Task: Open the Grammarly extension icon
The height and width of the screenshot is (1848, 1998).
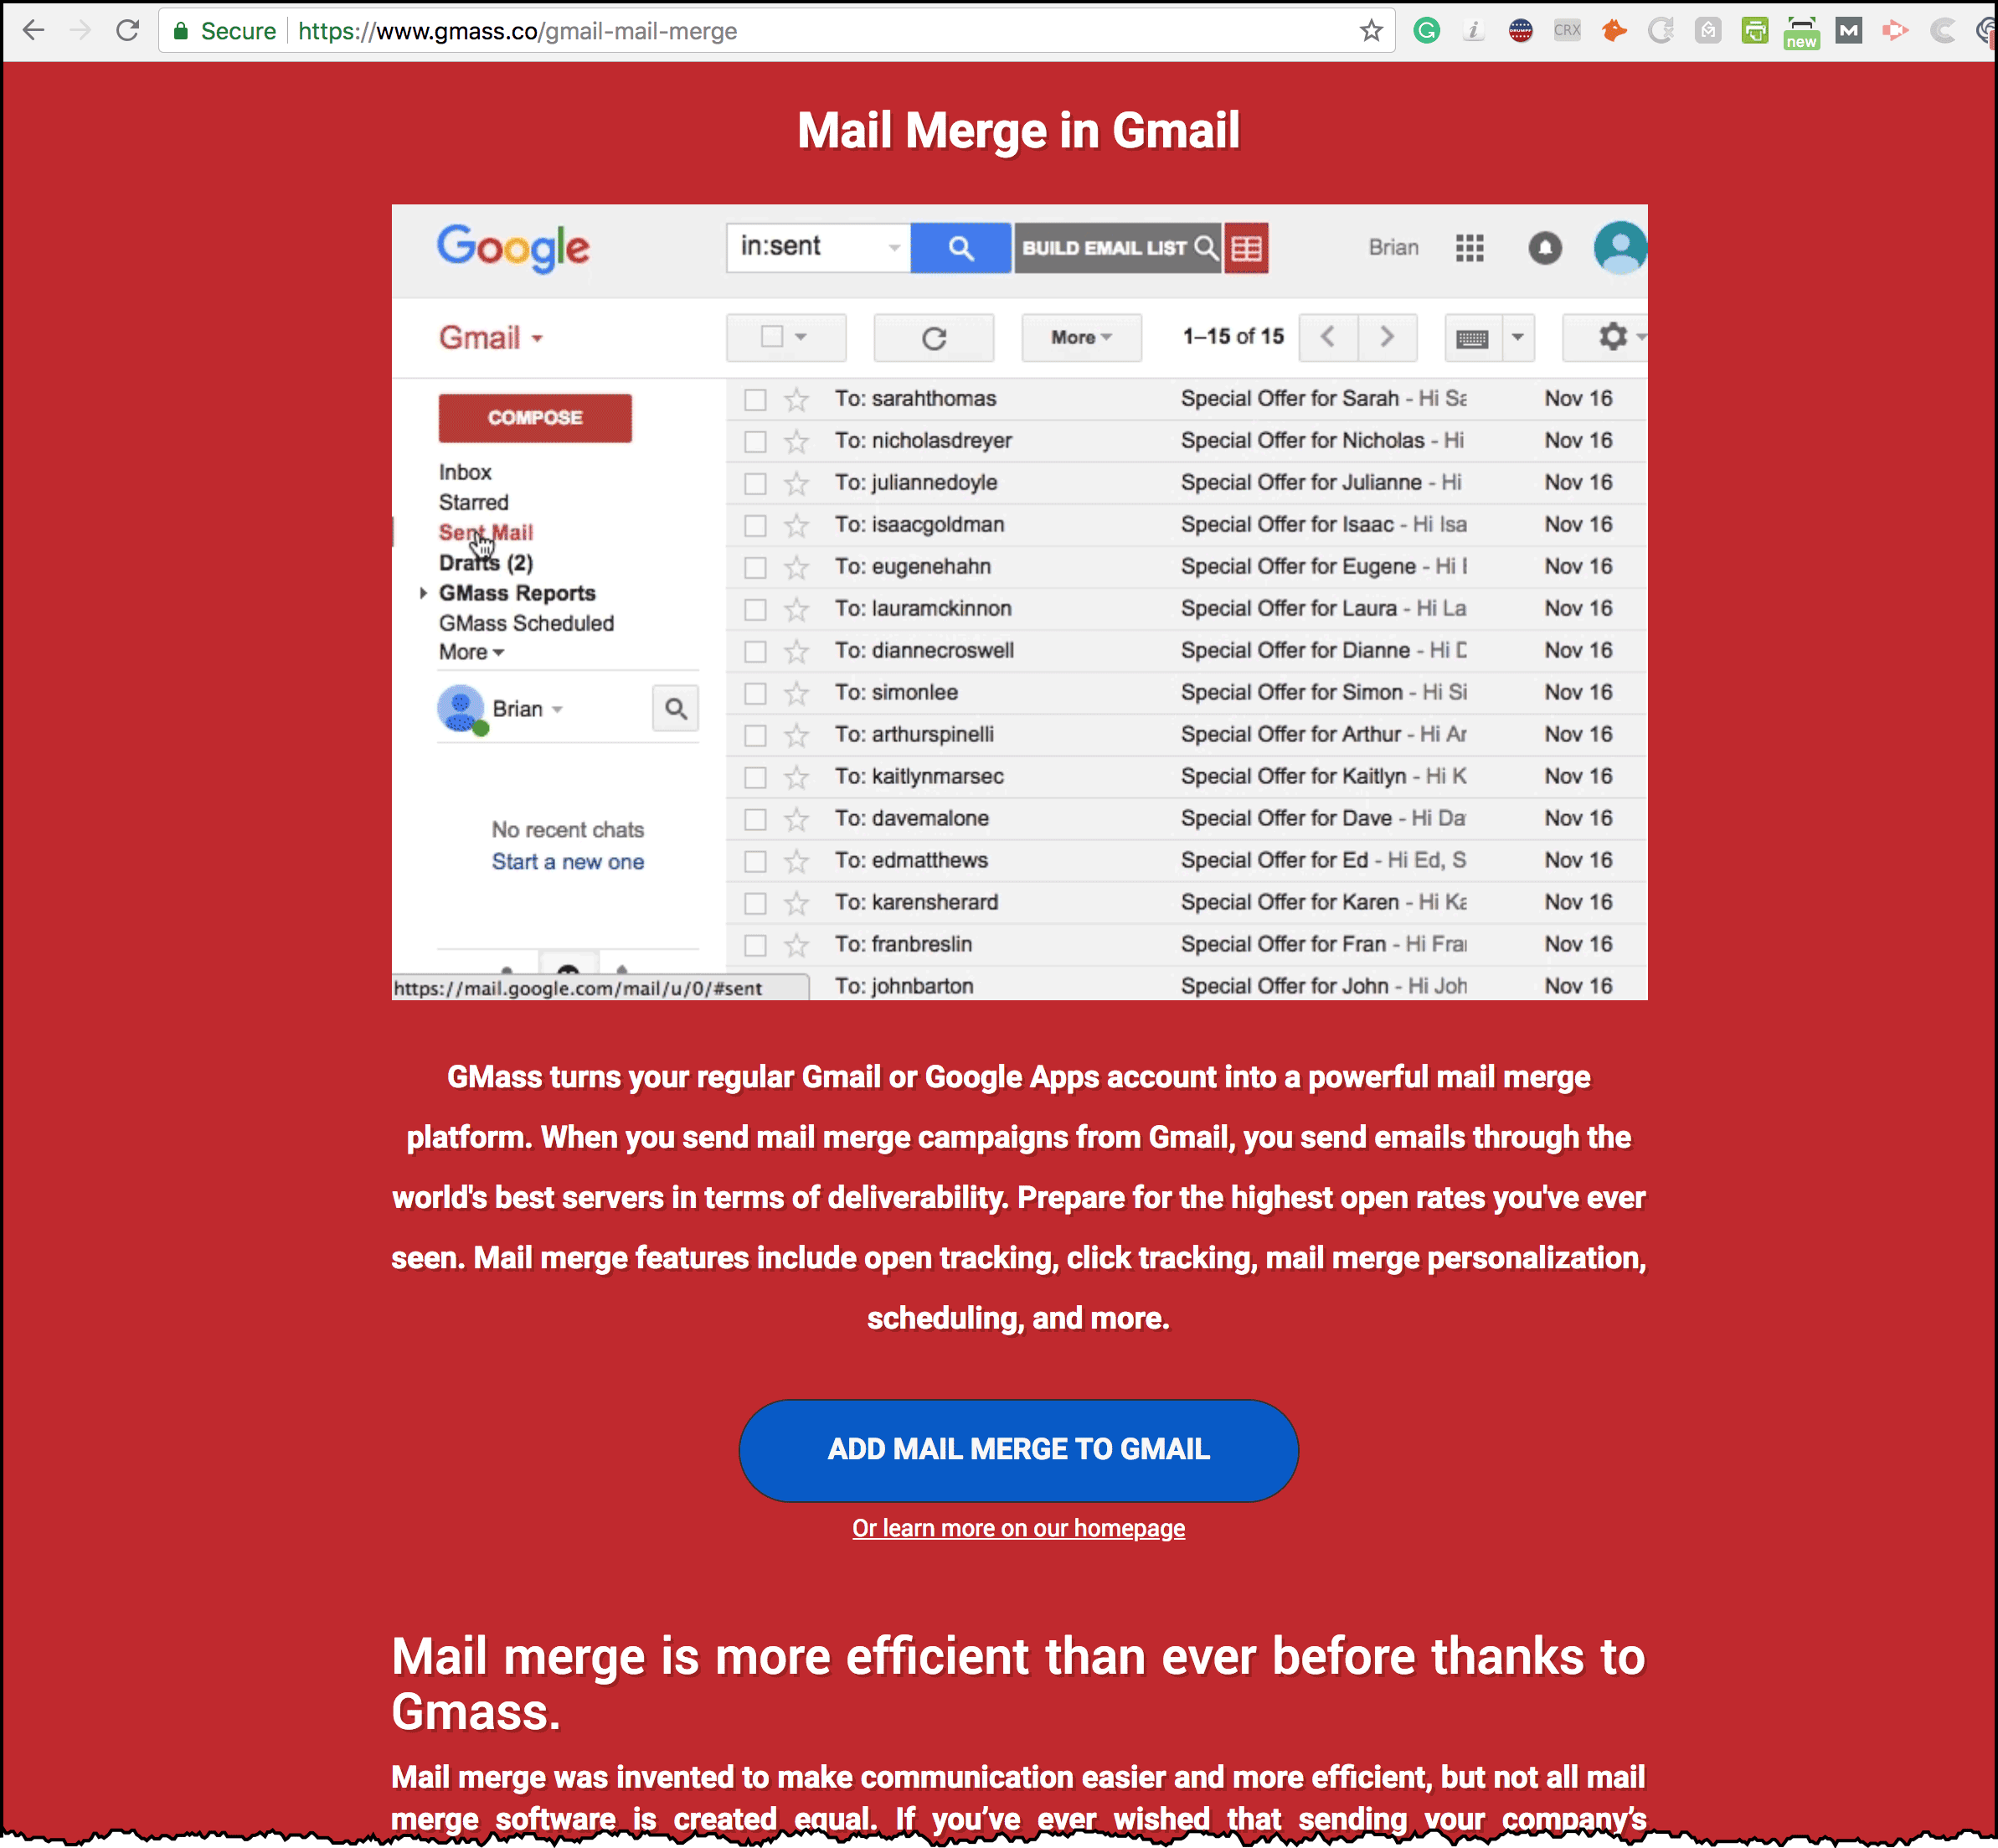Action: (x=1426, y=31)
